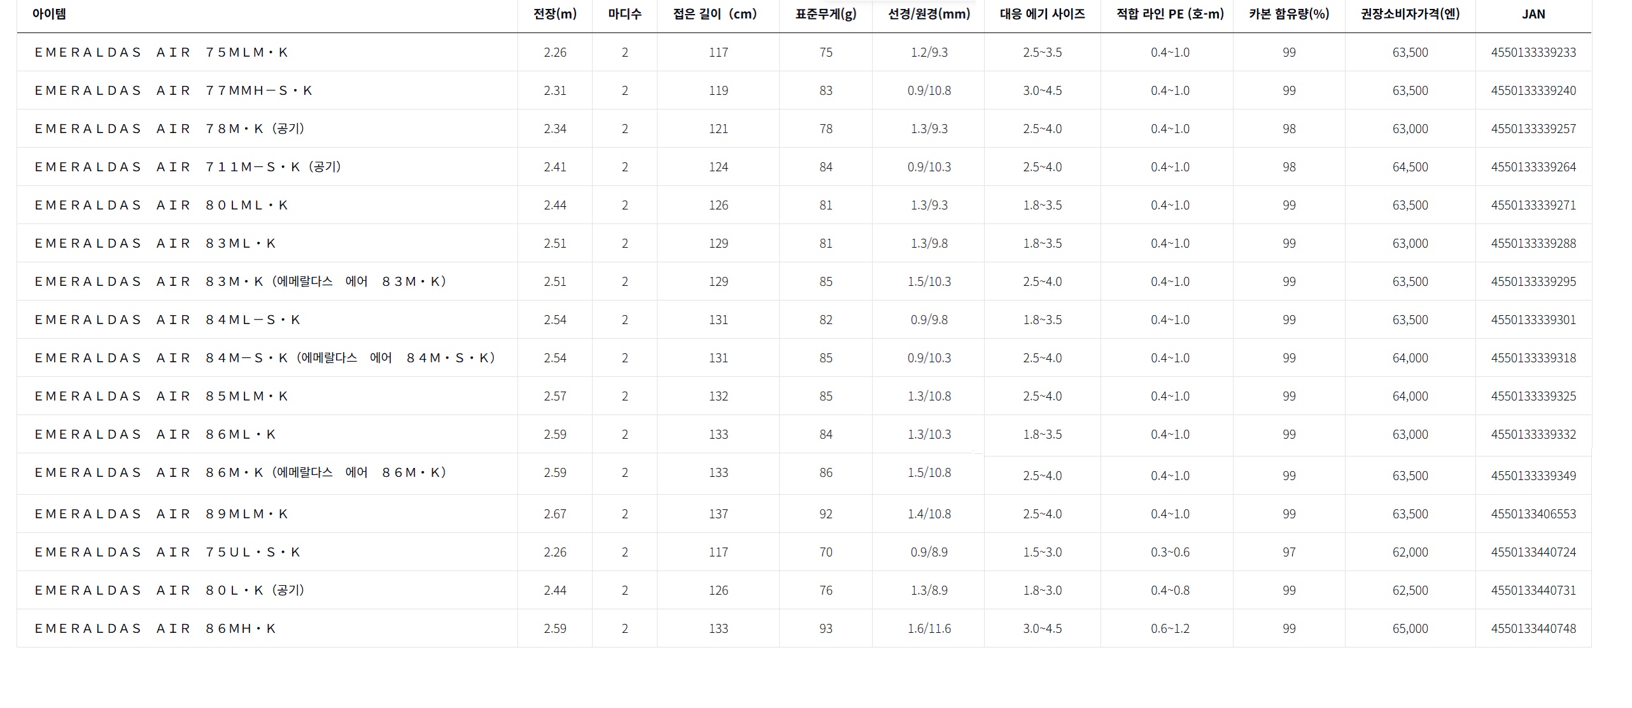Image resolution: width=1632 pixels, height=708 pixels.
Task: Click the 표준무게(g) column header
Action: click(826, 14)
